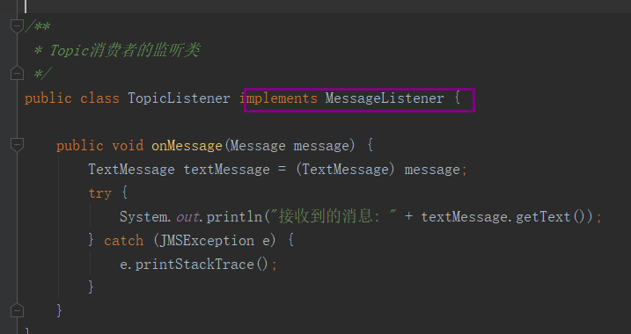Click the onMessage method closing fold marker
The width and height of the screenshot is (631, 334).
point(17,310)
